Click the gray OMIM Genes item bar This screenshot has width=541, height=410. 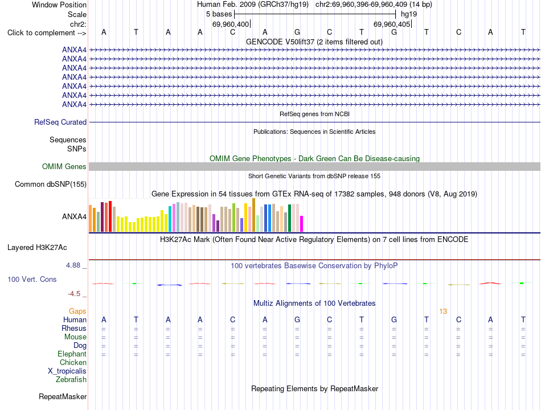tap(314, 167)
